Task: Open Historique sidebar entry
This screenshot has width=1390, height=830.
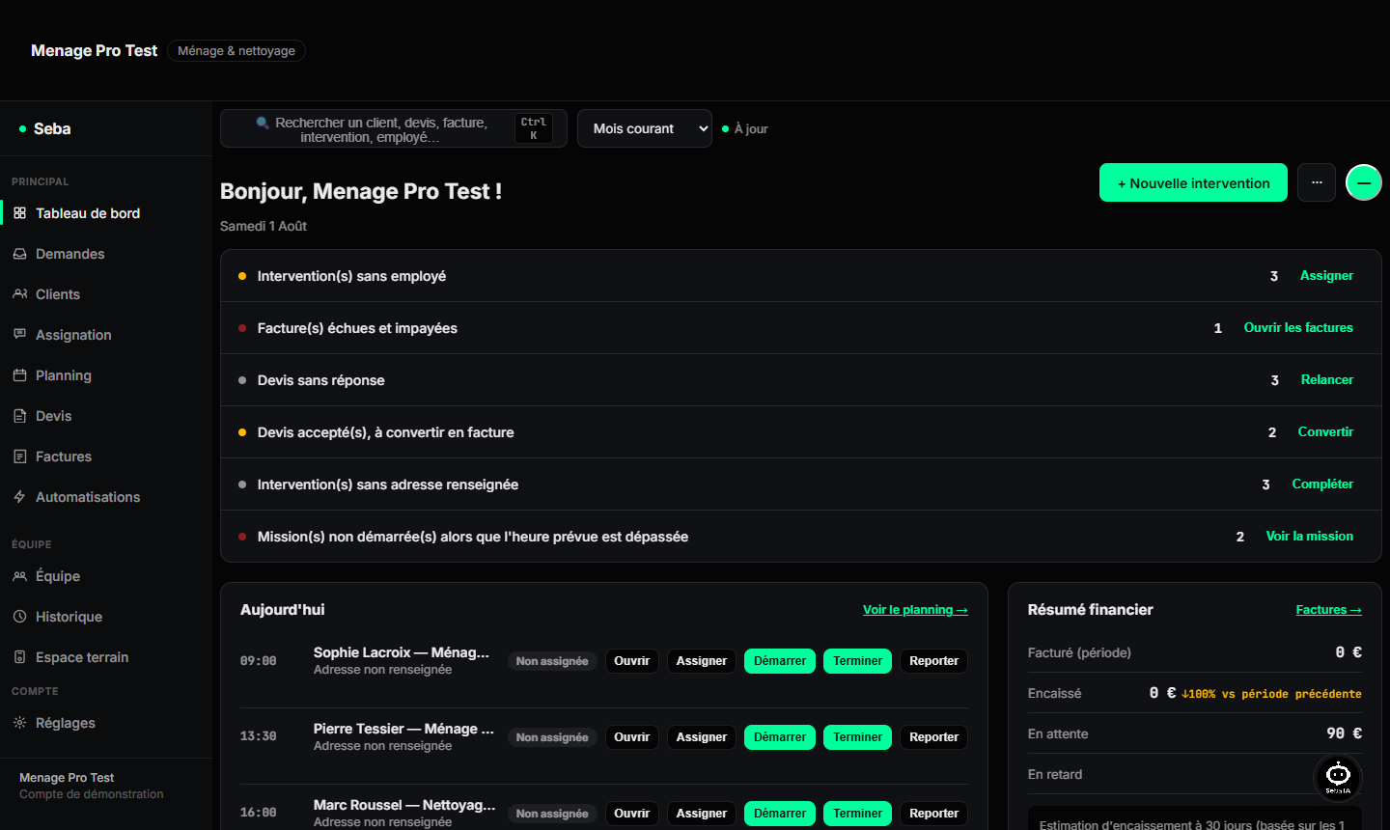Action: click(x=106, y=617)
